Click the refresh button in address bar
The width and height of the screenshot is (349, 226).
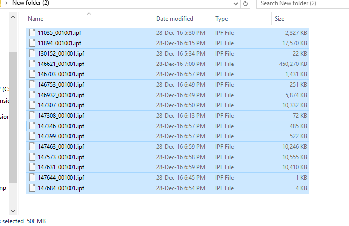(245, 3)
